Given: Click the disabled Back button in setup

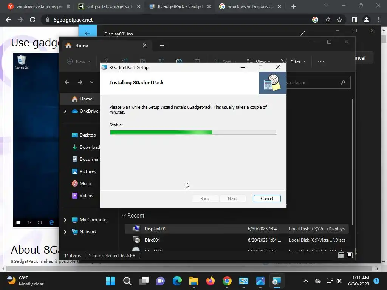Looking at the screenshot, I should click(204, 199).
